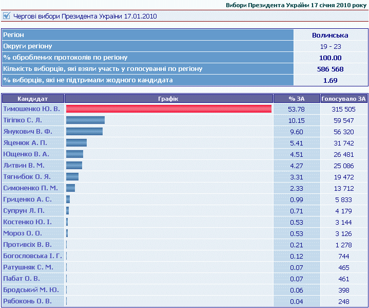Click the blue bar for Тігіпко
369x308 pixels.
85,120
